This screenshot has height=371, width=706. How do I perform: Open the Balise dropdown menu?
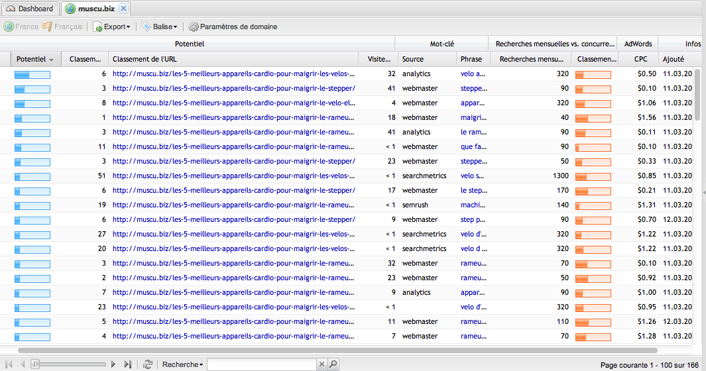pyautogui.click(x=159, y=26)
